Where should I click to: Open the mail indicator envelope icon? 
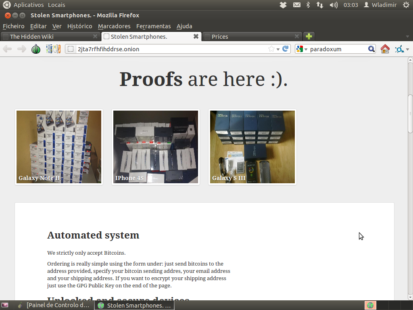(x=297, y=5)
